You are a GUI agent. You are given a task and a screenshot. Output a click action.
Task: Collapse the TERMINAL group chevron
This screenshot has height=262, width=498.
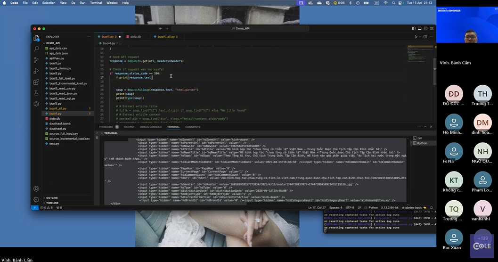102,133
